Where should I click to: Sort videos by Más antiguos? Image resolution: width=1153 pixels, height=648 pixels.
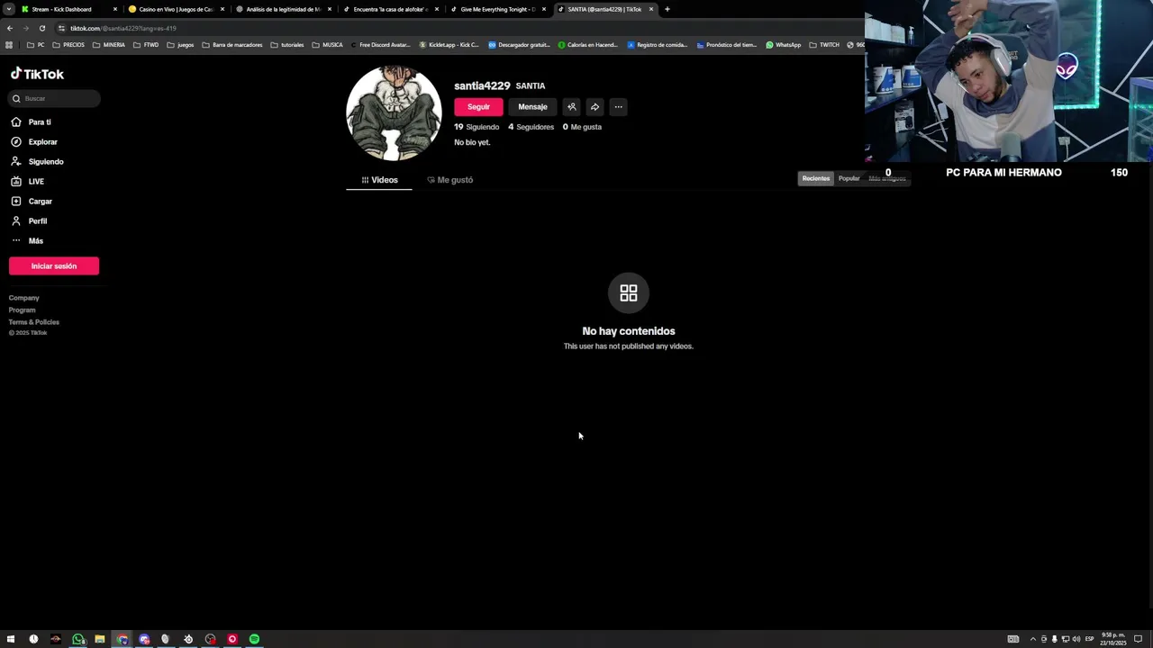887,178
